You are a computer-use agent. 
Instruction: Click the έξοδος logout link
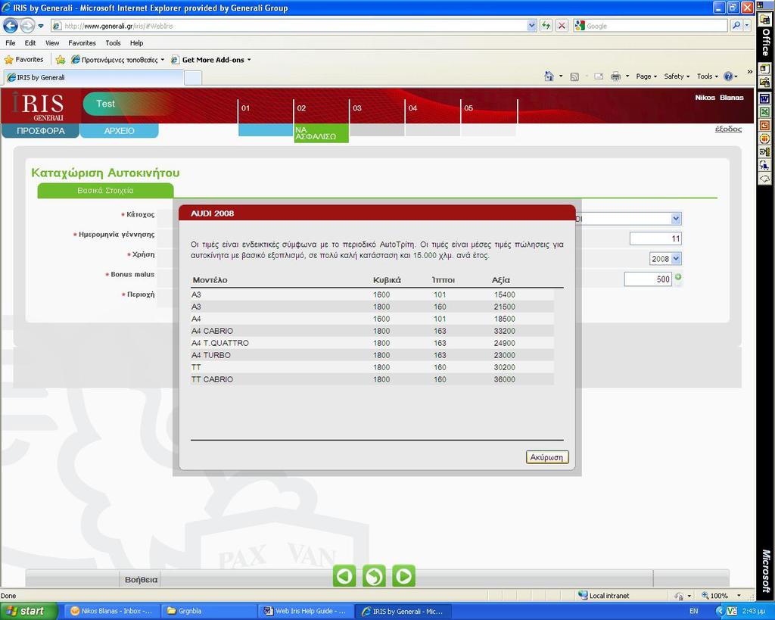pos(728,129)
